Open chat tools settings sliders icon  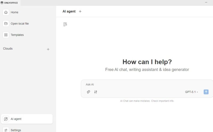pyautogui.click(x=96, y=92)
